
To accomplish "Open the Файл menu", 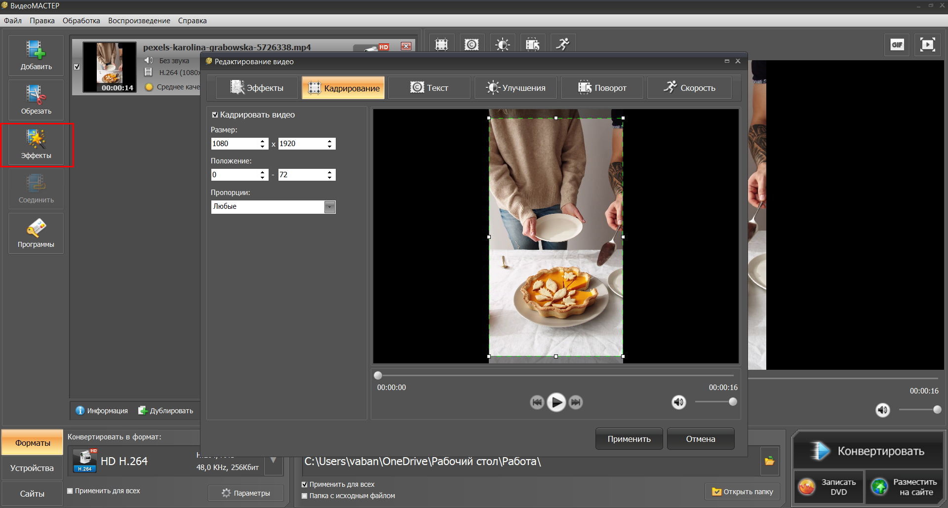I will point(13,21).
